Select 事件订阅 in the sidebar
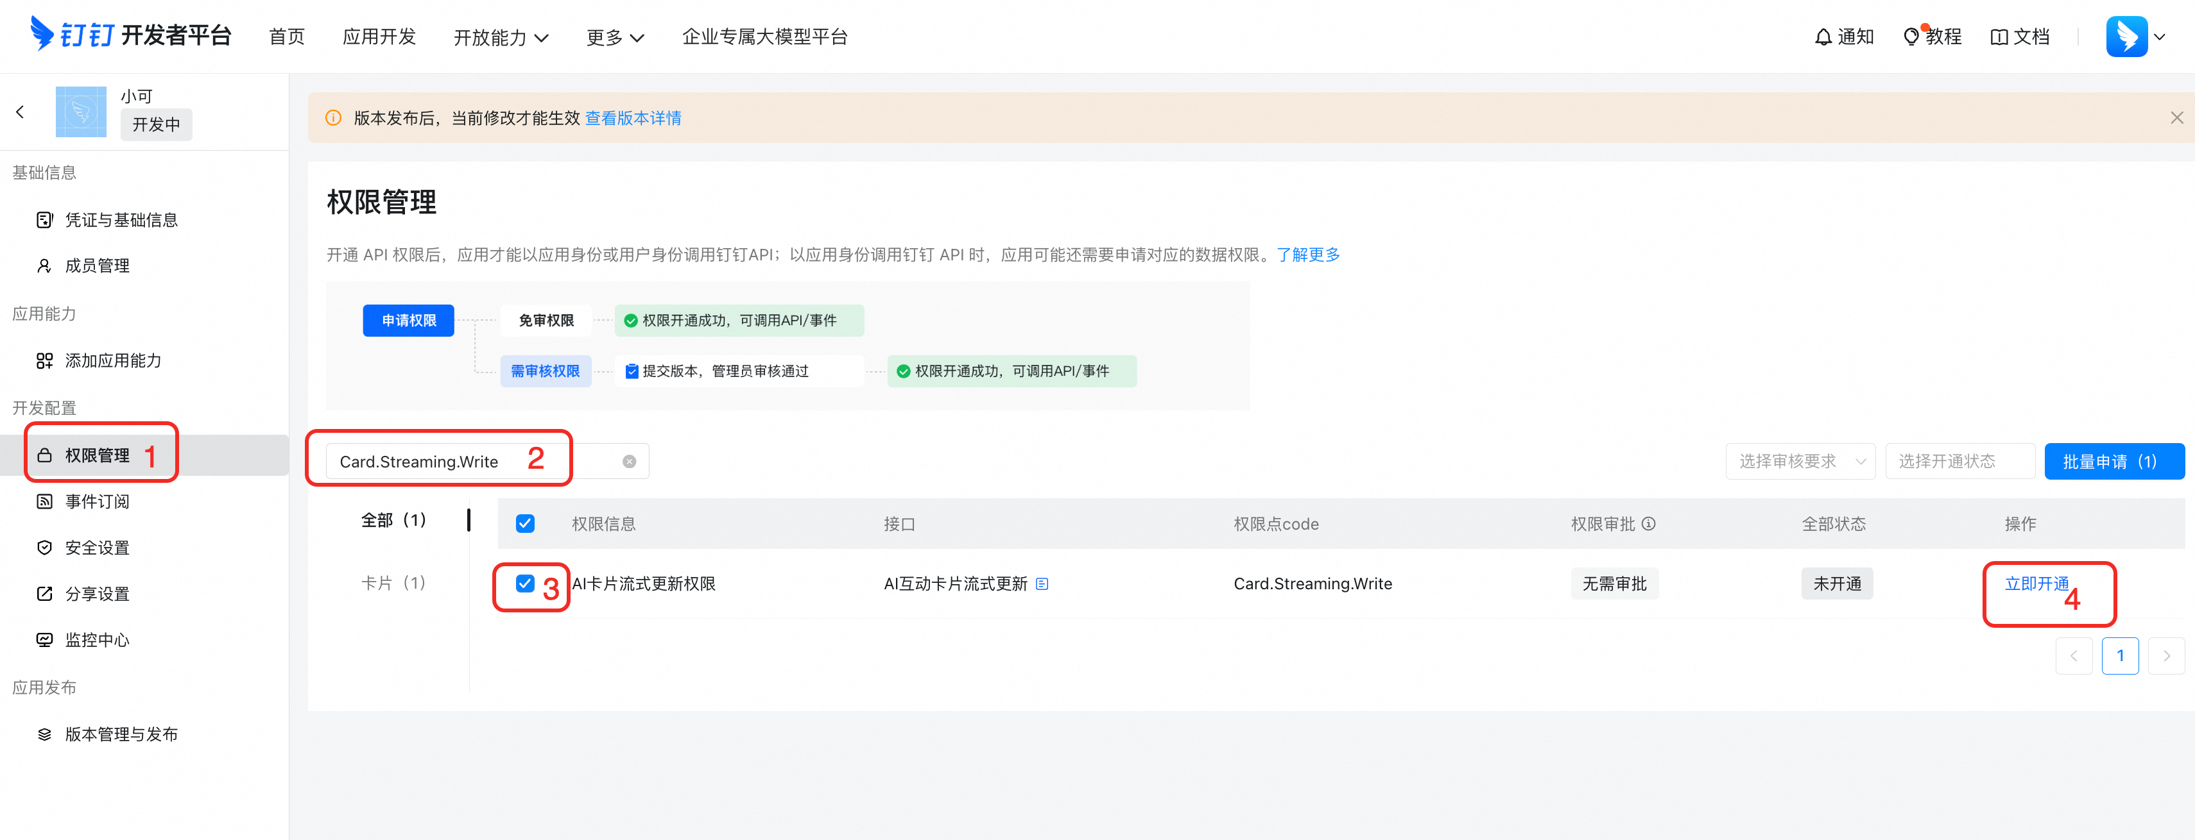This screenshot has height=840, width=2195. tap(97, 501)
